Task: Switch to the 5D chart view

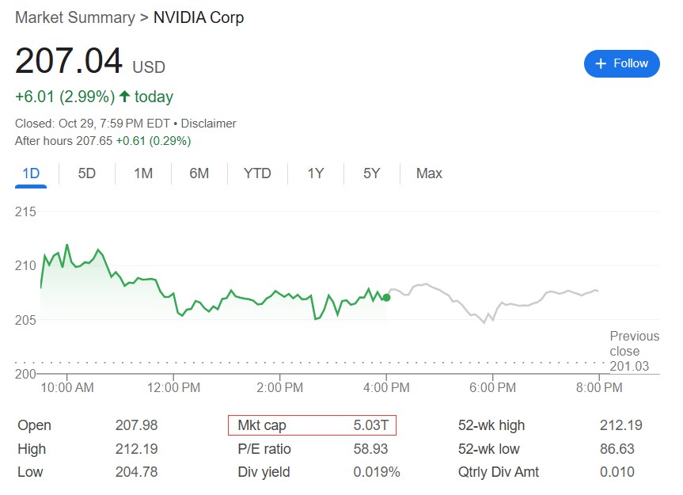Action: click(85, 173)
